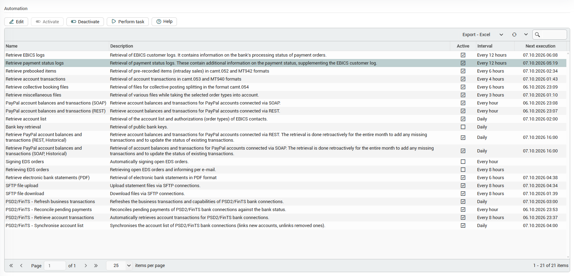Viewport: 574px width, 276px height.
Task: Go to the previous page arrow
Action: tap(21, 266)
